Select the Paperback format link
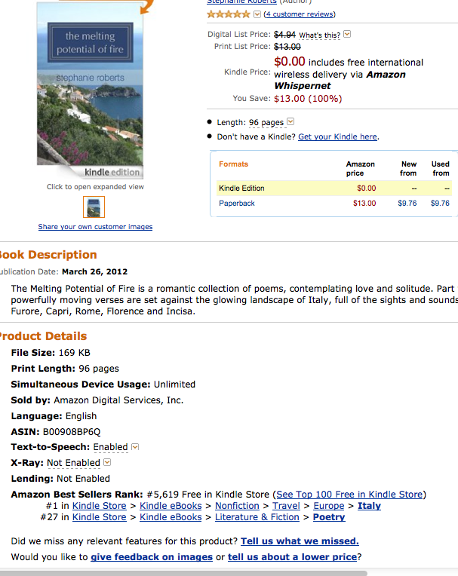This screenshot has height=576, width=458. pos(237,204)
